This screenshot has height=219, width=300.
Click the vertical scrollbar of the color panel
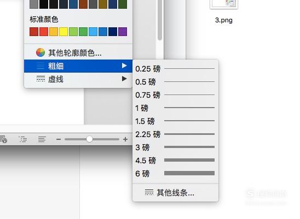coord(160,20)
